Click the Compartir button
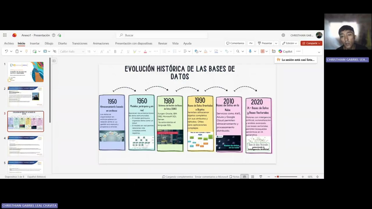 (311, 43)
